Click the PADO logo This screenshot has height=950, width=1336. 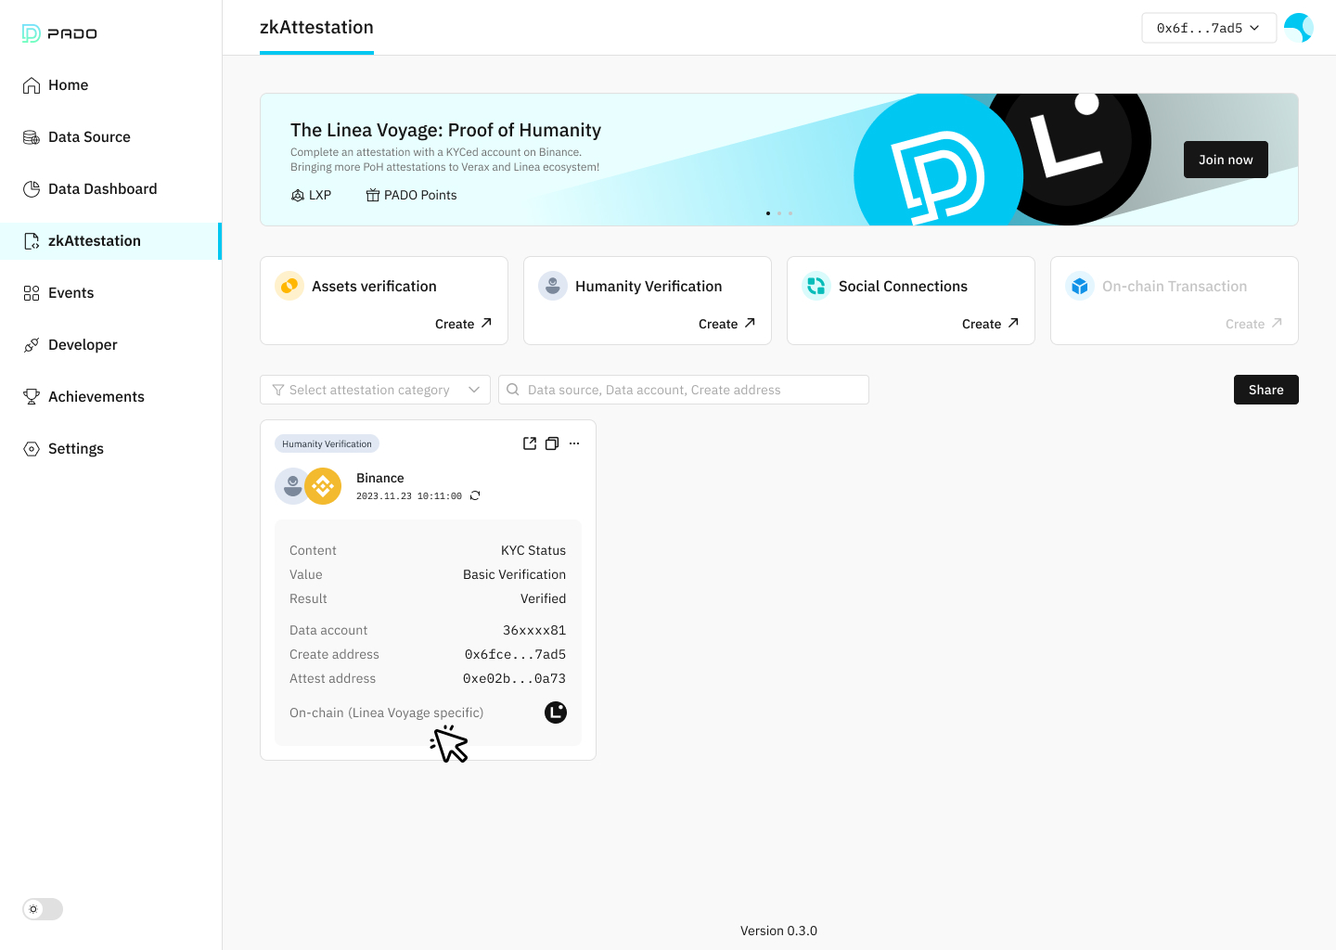coord(59,33)
